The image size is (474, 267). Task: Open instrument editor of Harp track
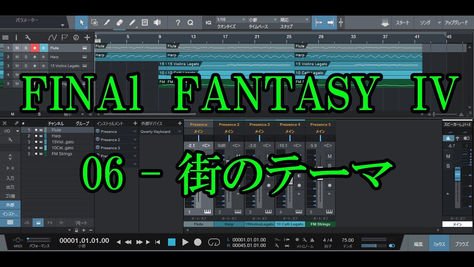click(x=85, y=57)
